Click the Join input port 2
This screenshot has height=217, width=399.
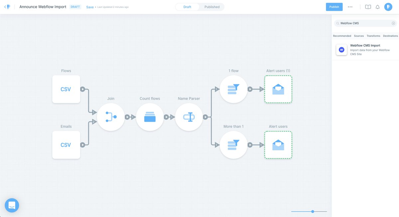(94, 121)
